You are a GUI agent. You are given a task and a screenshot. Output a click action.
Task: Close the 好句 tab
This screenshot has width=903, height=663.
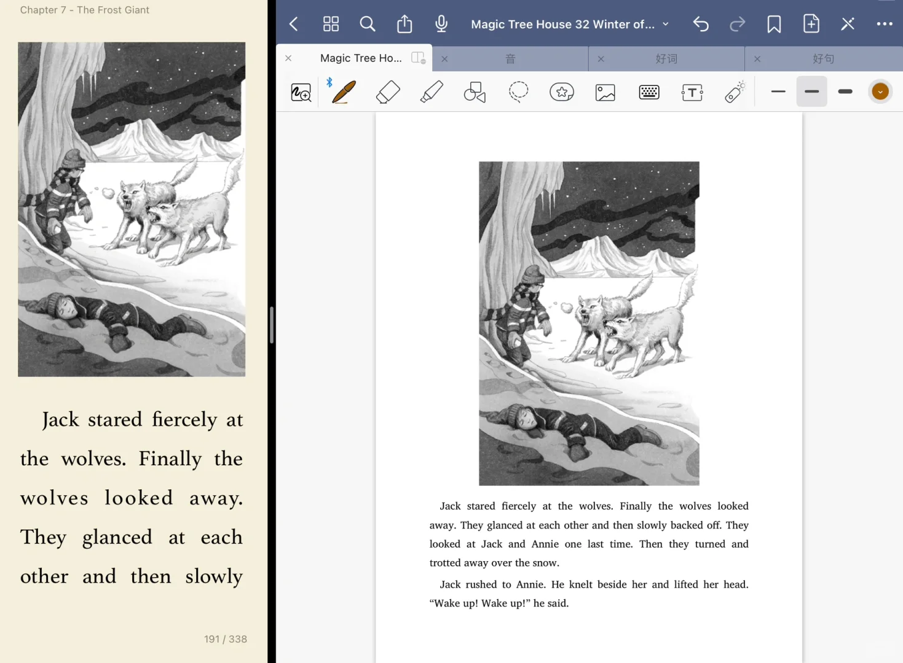click(x=757, y=59)
